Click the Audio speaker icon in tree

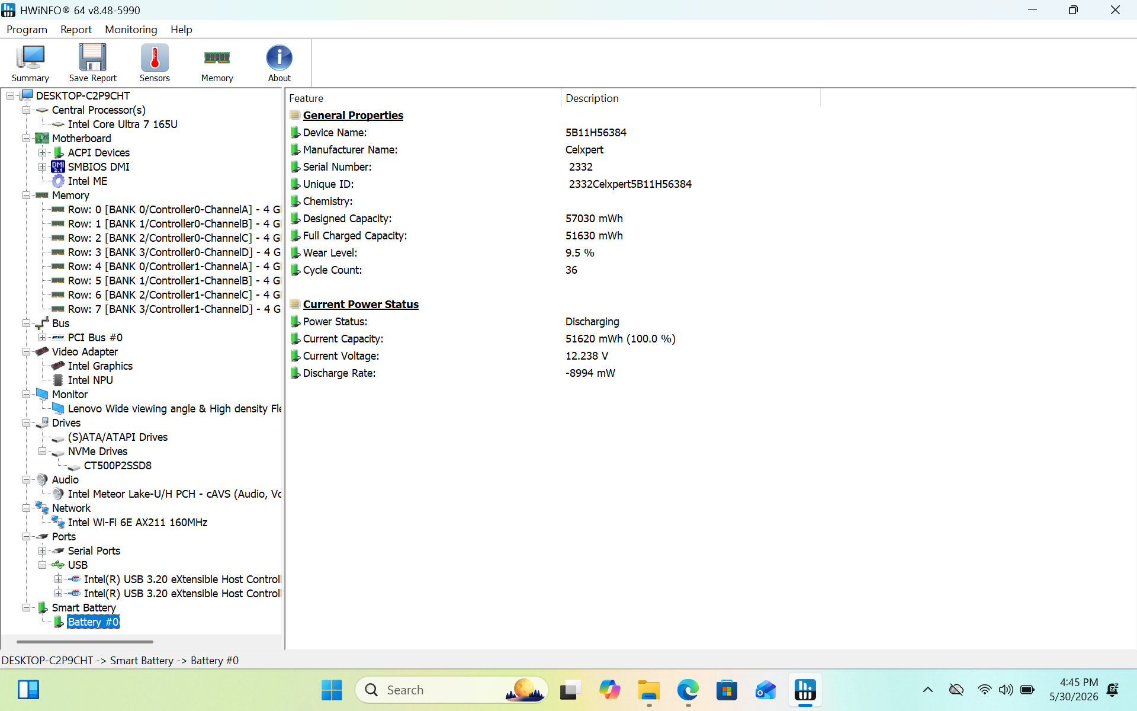(42, 480)
